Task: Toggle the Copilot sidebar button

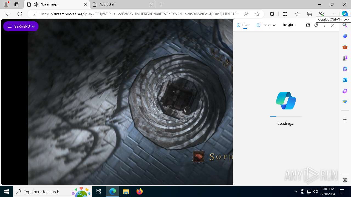Action: point(345,14)
